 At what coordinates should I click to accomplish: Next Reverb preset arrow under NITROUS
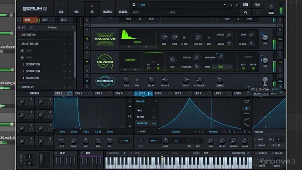pos(135,69)
